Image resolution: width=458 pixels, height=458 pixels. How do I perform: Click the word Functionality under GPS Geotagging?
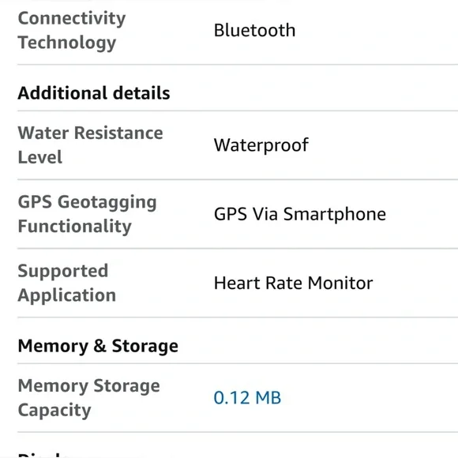coord(74,227)
